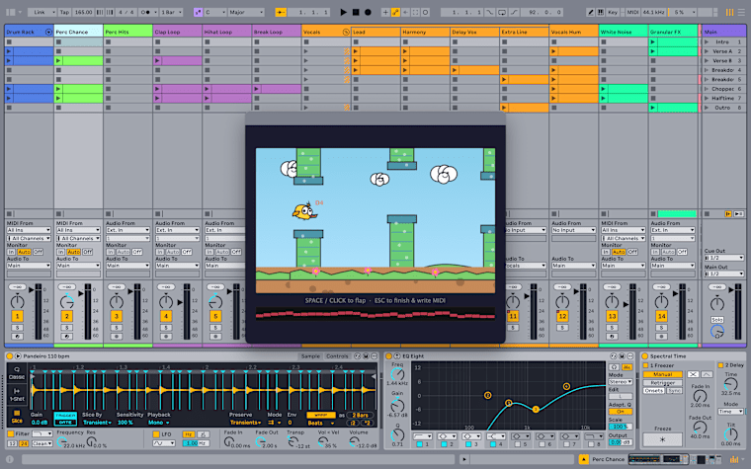Toggle the Follow playback arrow button
The image size is (751, 469).
[282, 12]
